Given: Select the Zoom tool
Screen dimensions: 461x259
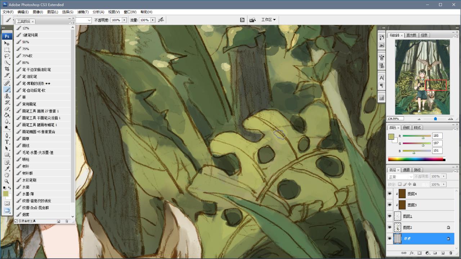Looking at the screenshot, I should click(x=7, y=182).
